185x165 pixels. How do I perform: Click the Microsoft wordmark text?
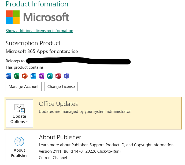46,17
